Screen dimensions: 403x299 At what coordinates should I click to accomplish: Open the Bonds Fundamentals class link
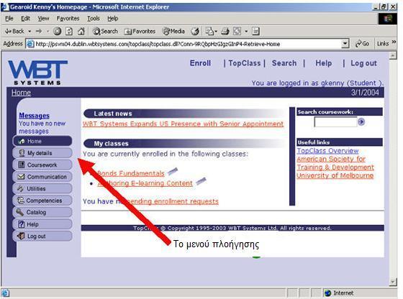tap(130, 173)
